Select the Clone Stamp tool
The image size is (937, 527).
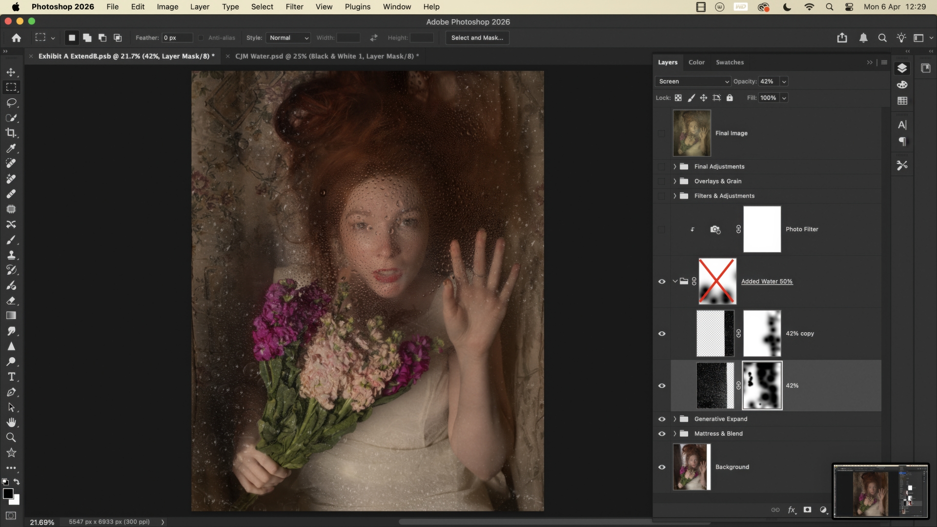11,255
